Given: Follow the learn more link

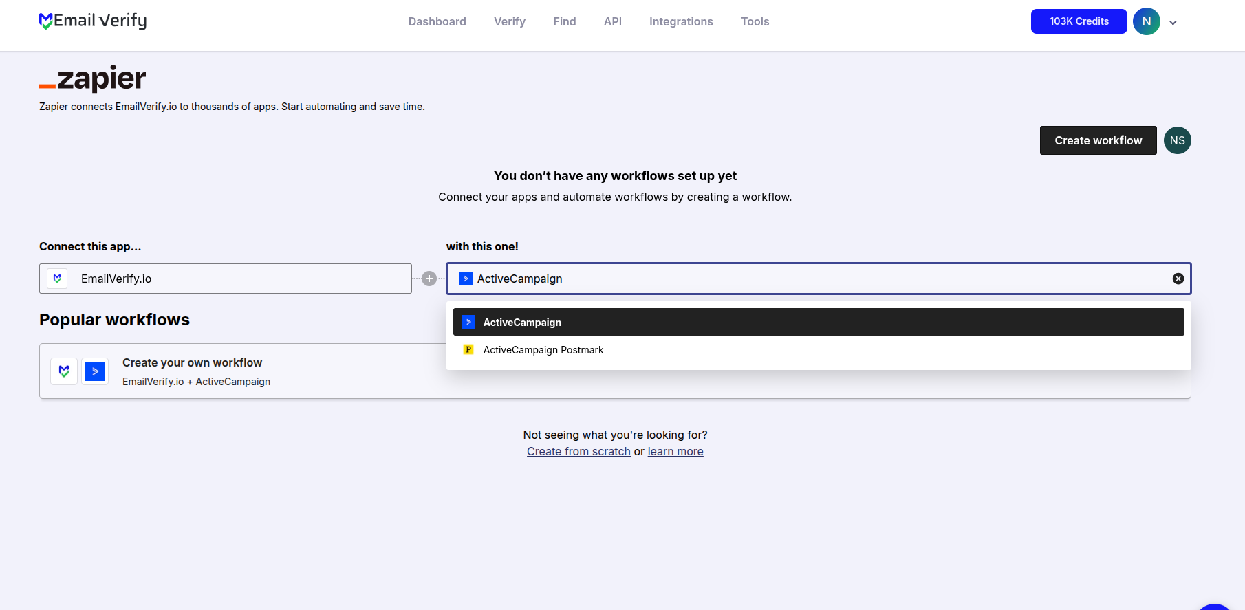Looking at the screenshot, I should tap(675, 451).
